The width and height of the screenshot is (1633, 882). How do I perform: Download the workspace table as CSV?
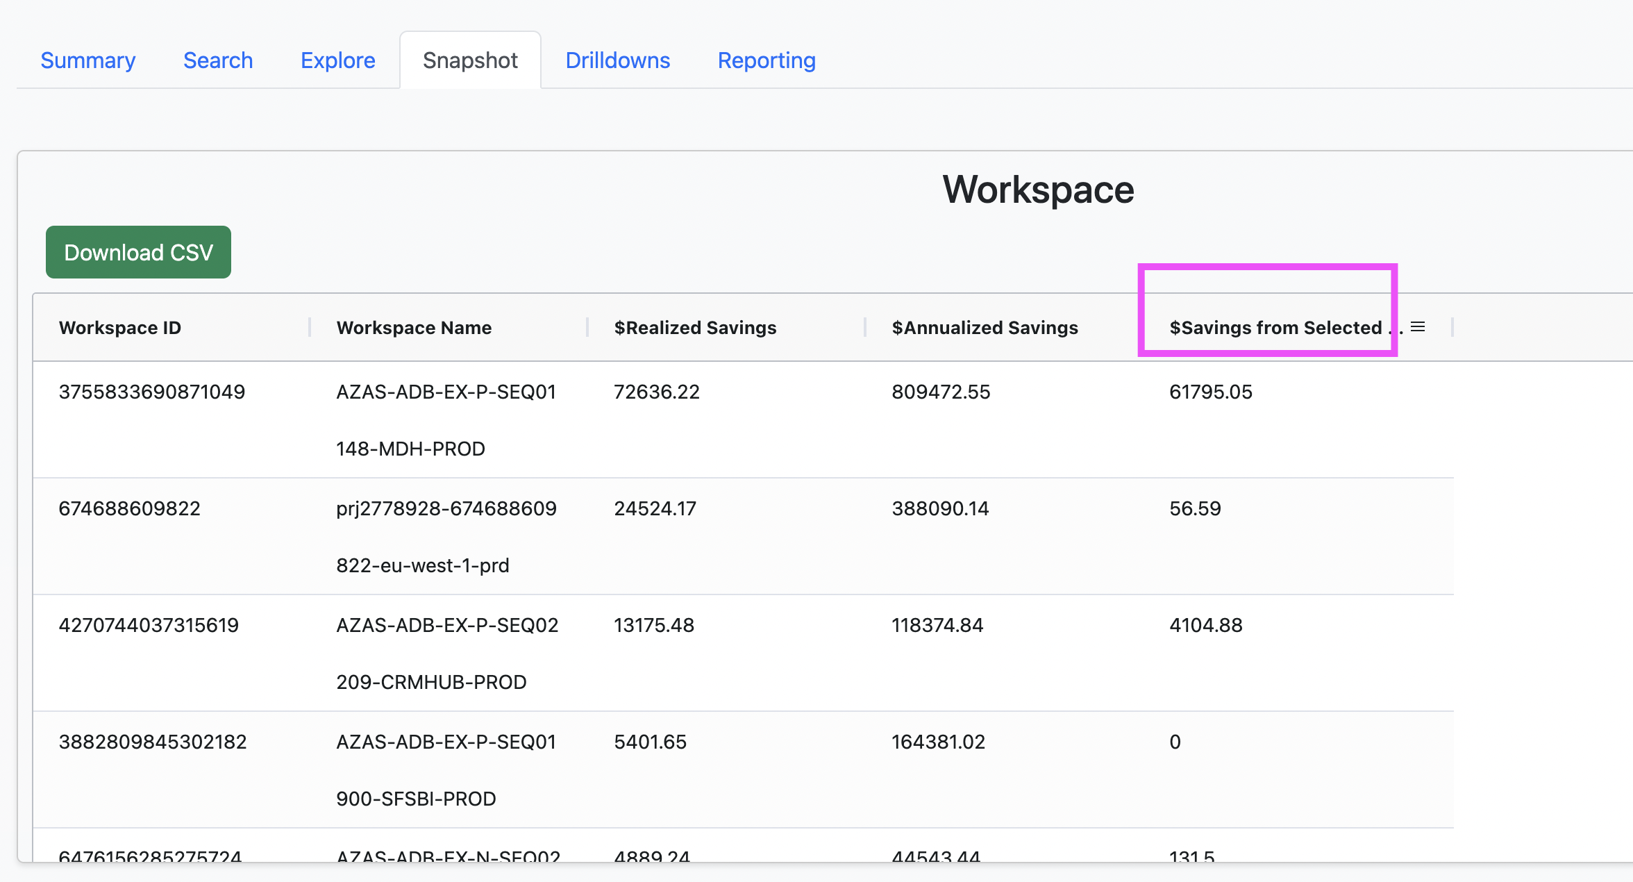coord(138,252)
